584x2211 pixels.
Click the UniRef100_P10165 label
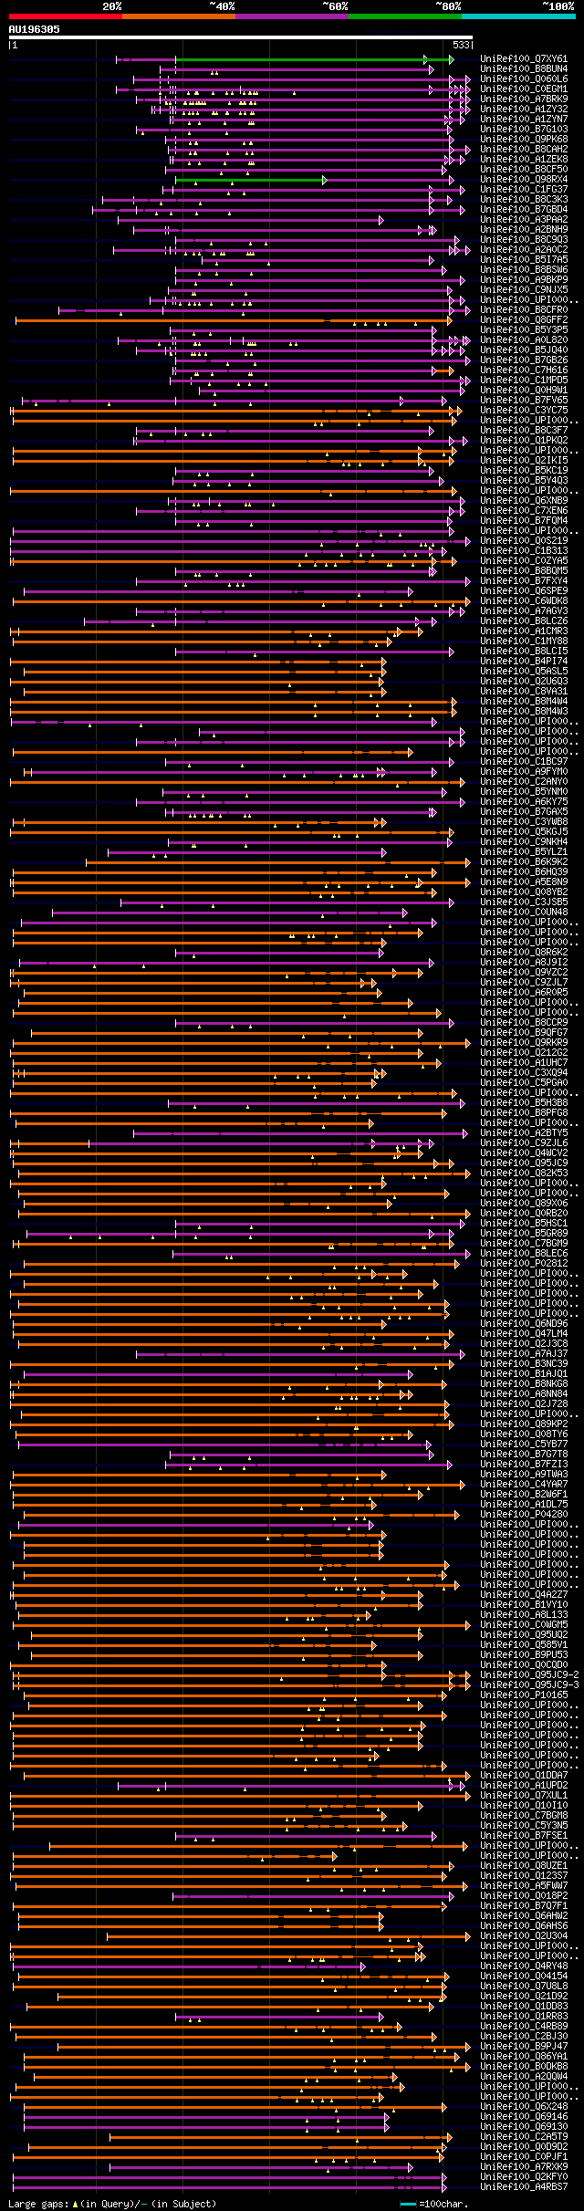click(x=524, y=1695)
